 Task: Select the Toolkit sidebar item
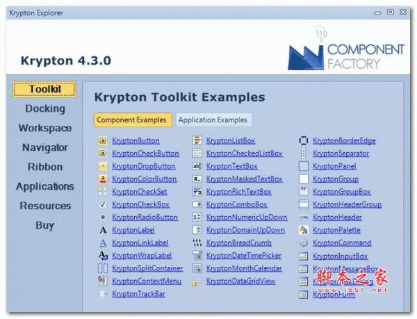(x=44, y=90)
